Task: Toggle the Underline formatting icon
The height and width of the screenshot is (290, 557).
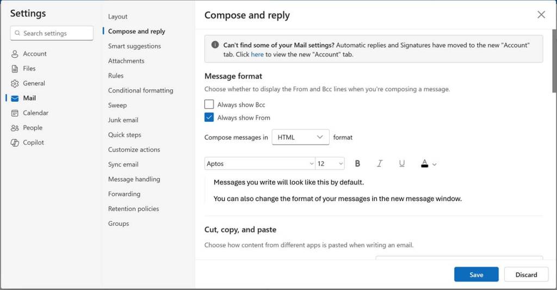Action: [x=402, y=164]
